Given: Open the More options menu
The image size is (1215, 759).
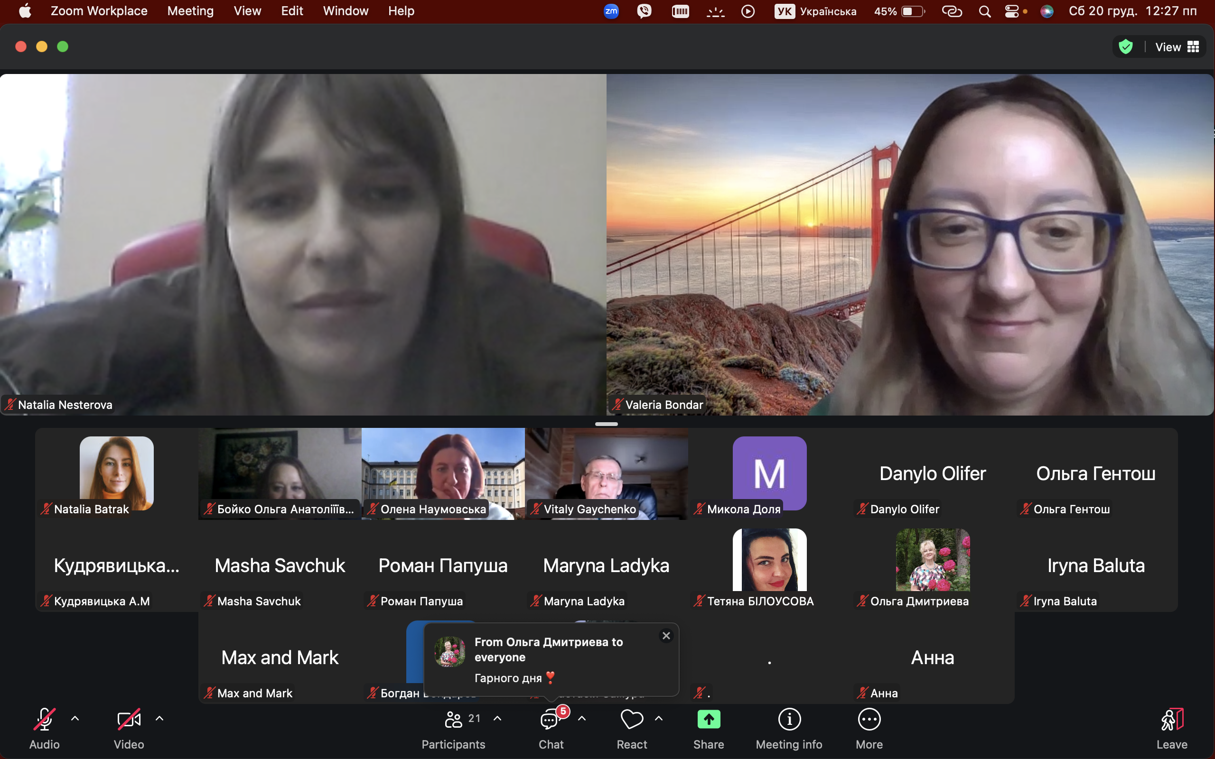Looking at the screenshot, I should [869, 720].
